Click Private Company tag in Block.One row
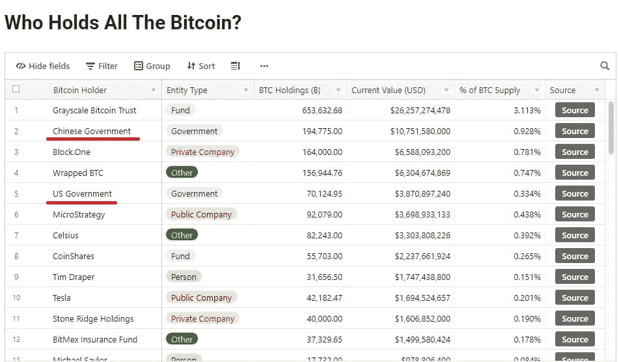The width and height of the screenshot is (619, 362). tap(202, 152)
